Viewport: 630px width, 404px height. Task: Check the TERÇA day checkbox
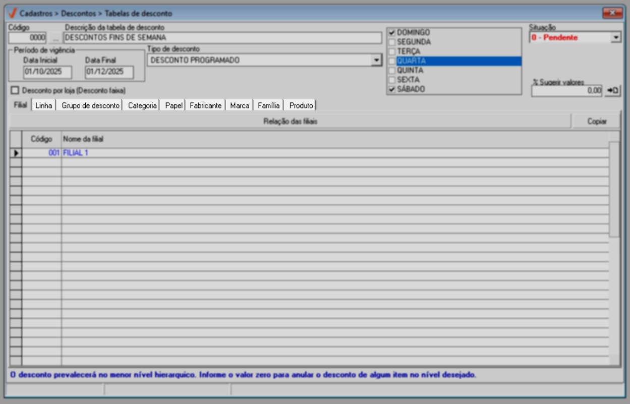(x=391, y=51)
